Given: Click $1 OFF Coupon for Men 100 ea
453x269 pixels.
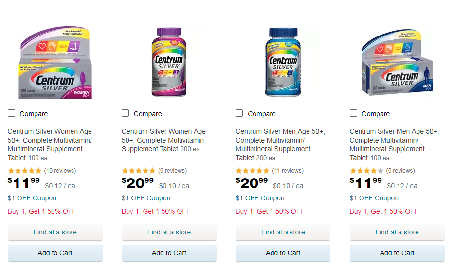Looking at the screenshot, I should click(x=374, y=198).
